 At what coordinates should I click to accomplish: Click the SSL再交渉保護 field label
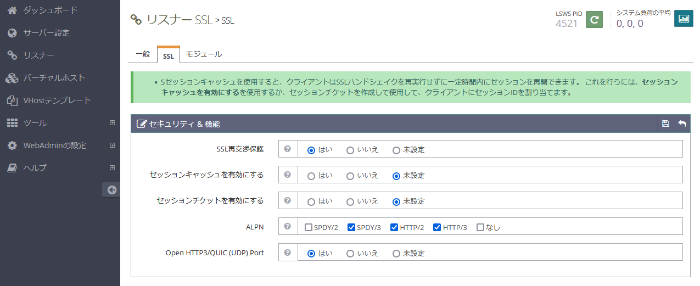[240, 149]
